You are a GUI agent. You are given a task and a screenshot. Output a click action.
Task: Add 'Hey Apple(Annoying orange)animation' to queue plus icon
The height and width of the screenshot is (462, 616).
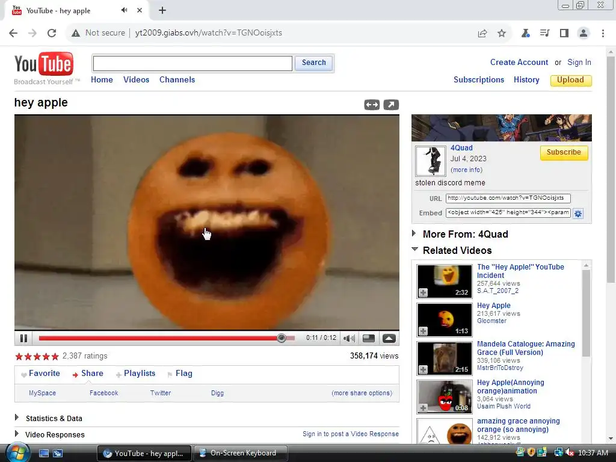click(x=423, y=408)
